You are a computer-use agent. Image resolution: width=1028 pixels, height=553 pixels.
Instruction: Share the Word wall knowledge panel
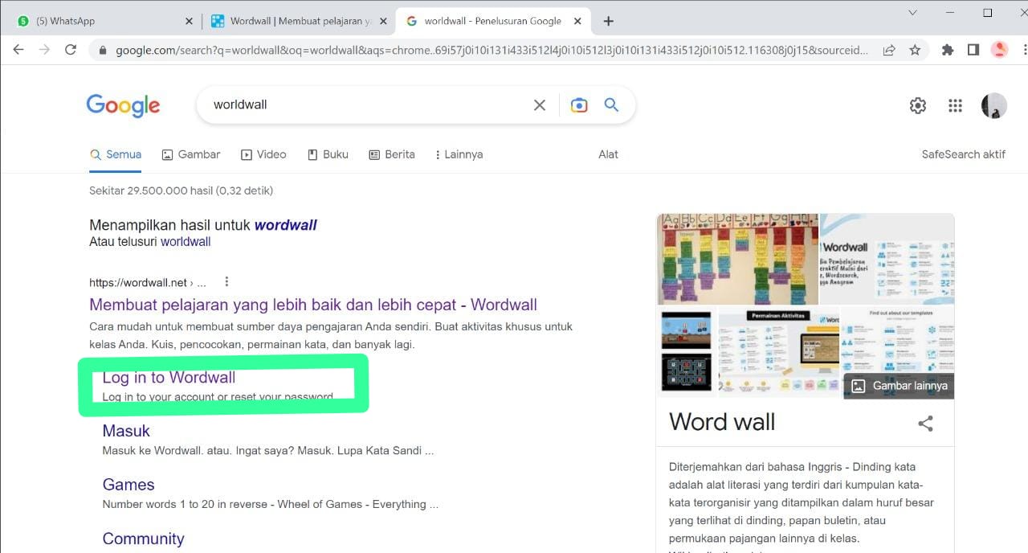tap(926, 424)
